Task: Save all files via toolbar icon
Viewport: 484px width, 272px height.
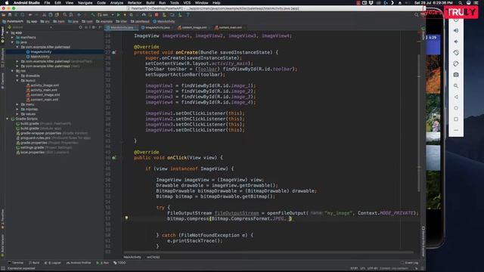Action: (10, 15)
